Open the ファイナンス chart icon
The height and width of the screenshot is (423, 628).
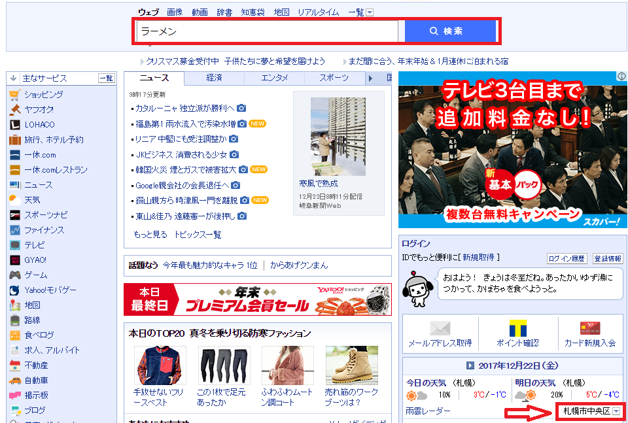14,230
